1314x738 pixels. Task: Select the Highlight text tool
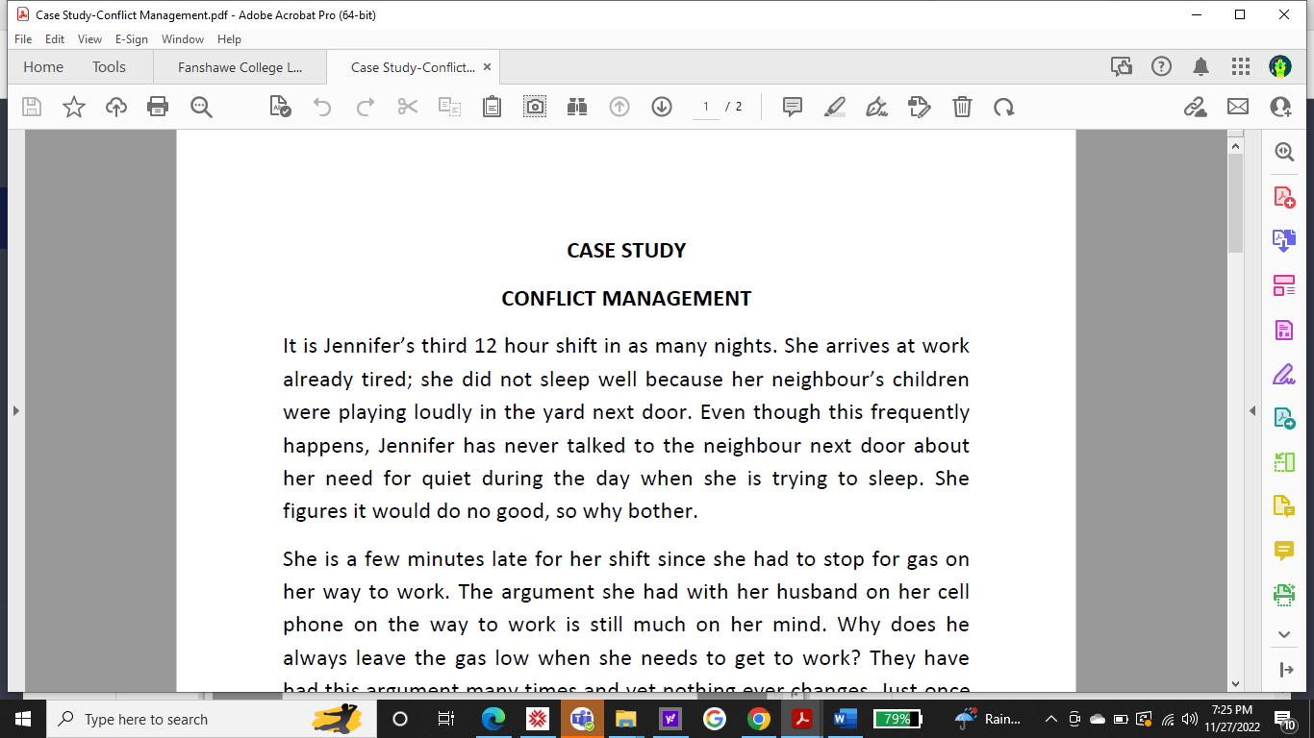(835, 107)
